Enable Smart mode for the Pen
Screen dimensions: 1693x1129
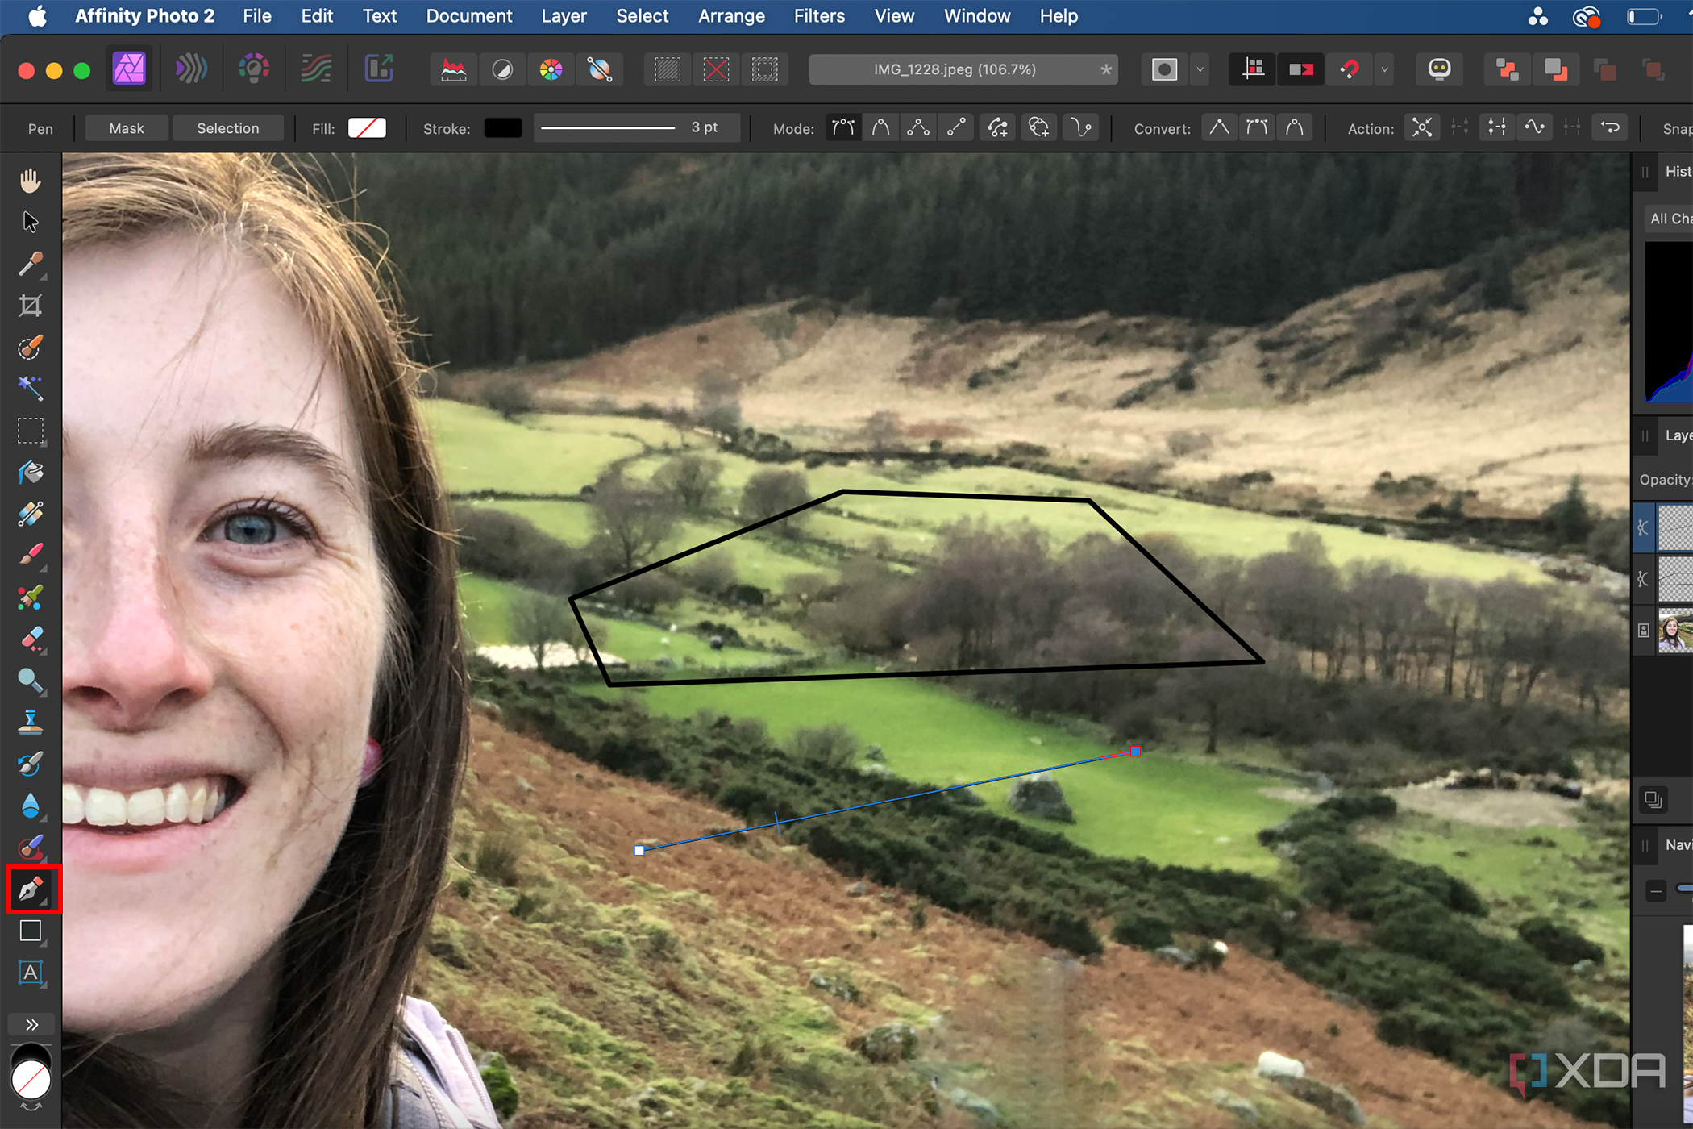880,128
